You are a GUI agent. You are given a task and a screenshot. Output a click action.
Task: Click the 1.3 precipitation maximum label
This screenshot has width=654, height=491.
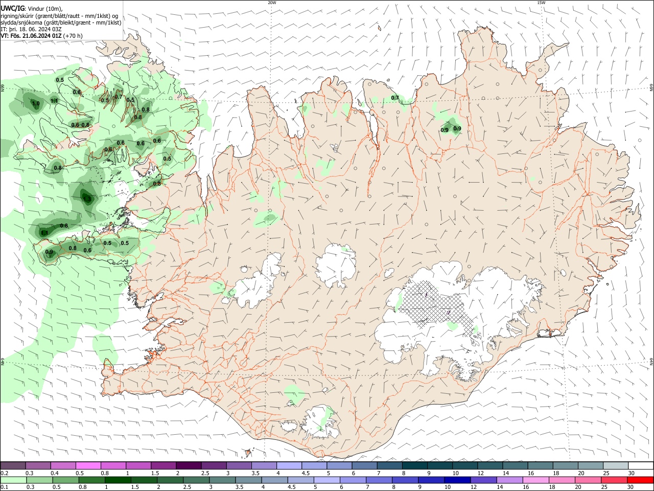(x=87, y=199)
